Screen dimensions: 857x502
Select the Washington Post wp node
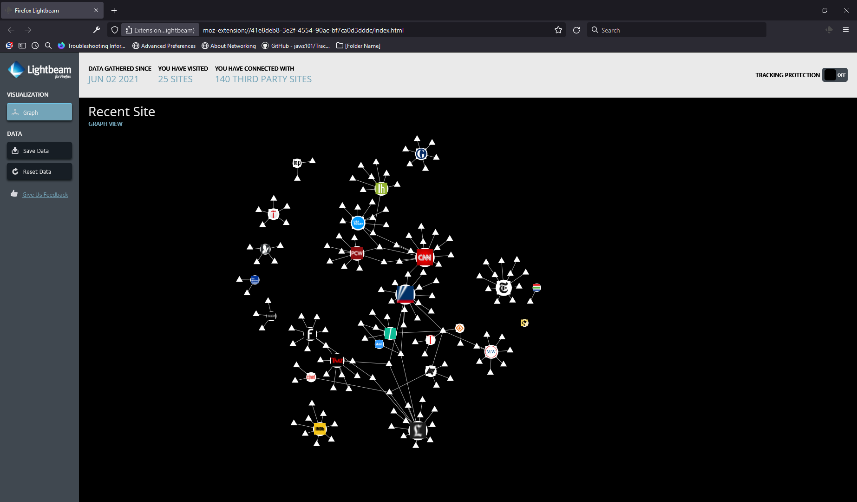click(x=297, y=163)
